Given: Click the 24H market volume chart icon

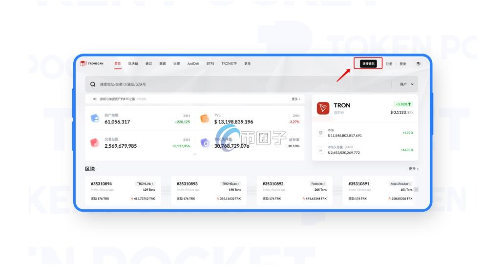Looking at the screenshot, I should coord(320,150).
